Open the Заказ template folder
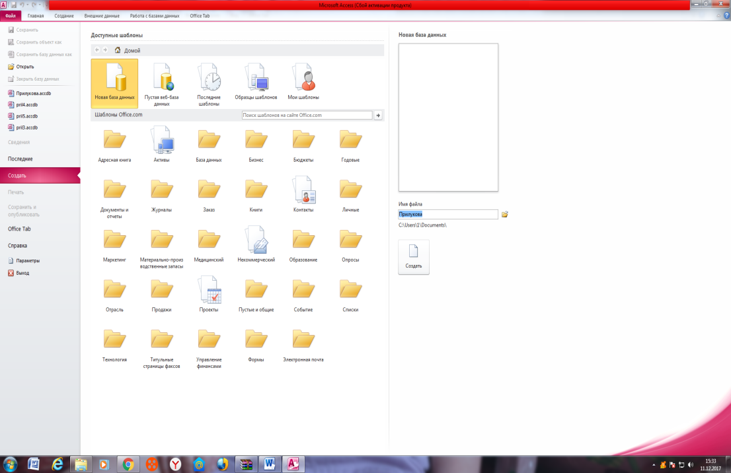The image size is (731, 473). tap(208, 196)
